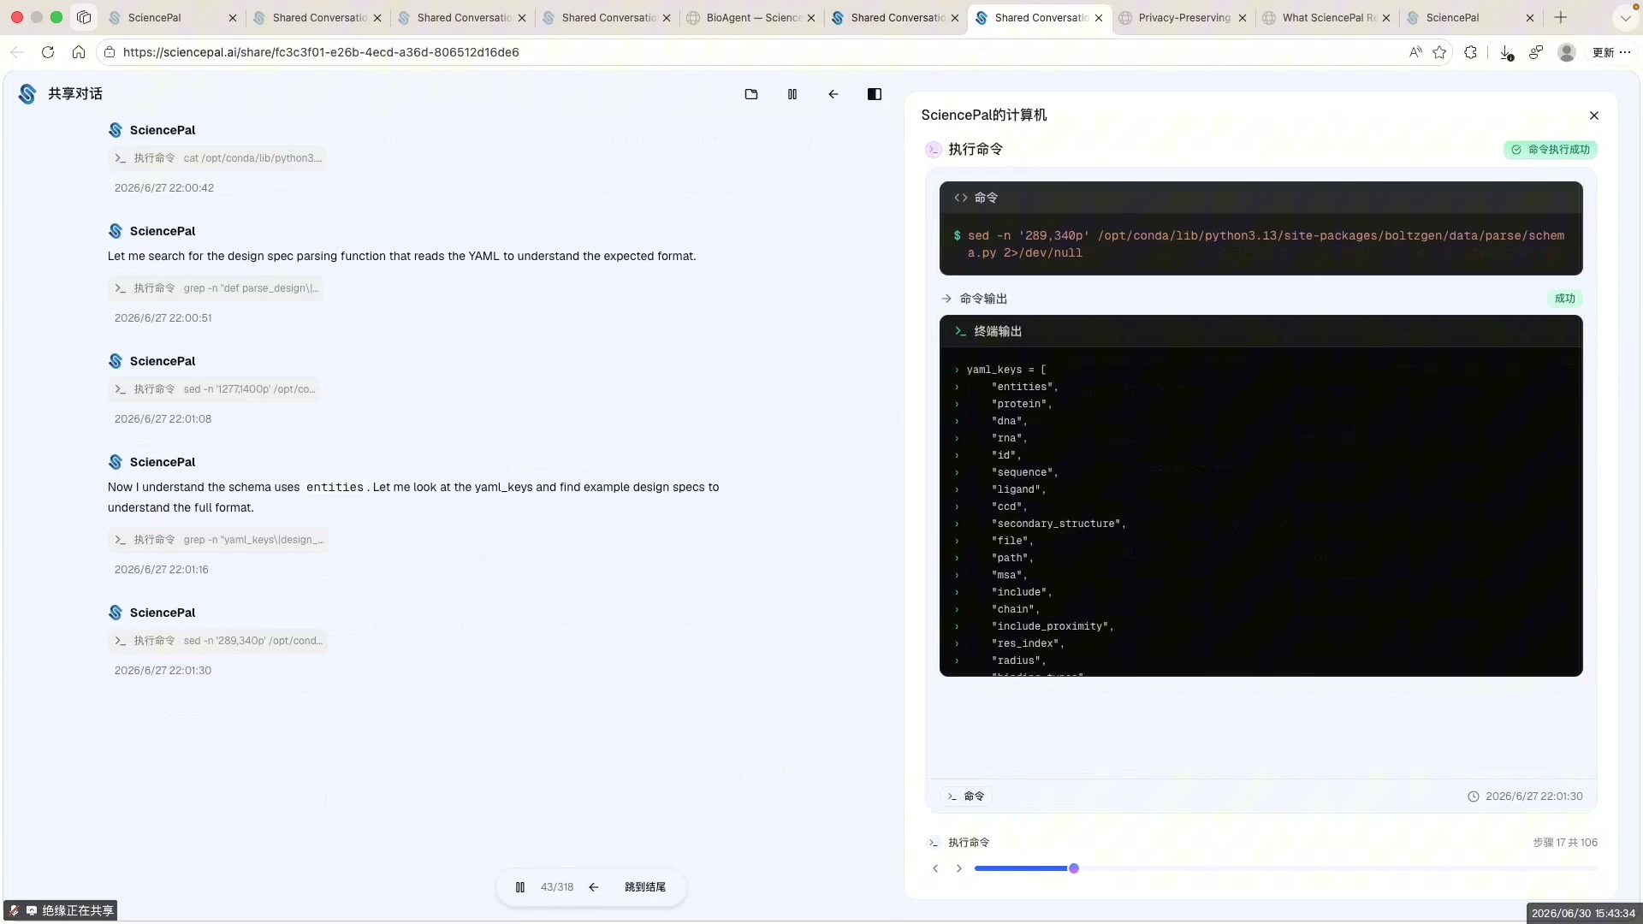
Task: Close the SciencePal的计算机 panel
Action: (x=1594, y=115)
